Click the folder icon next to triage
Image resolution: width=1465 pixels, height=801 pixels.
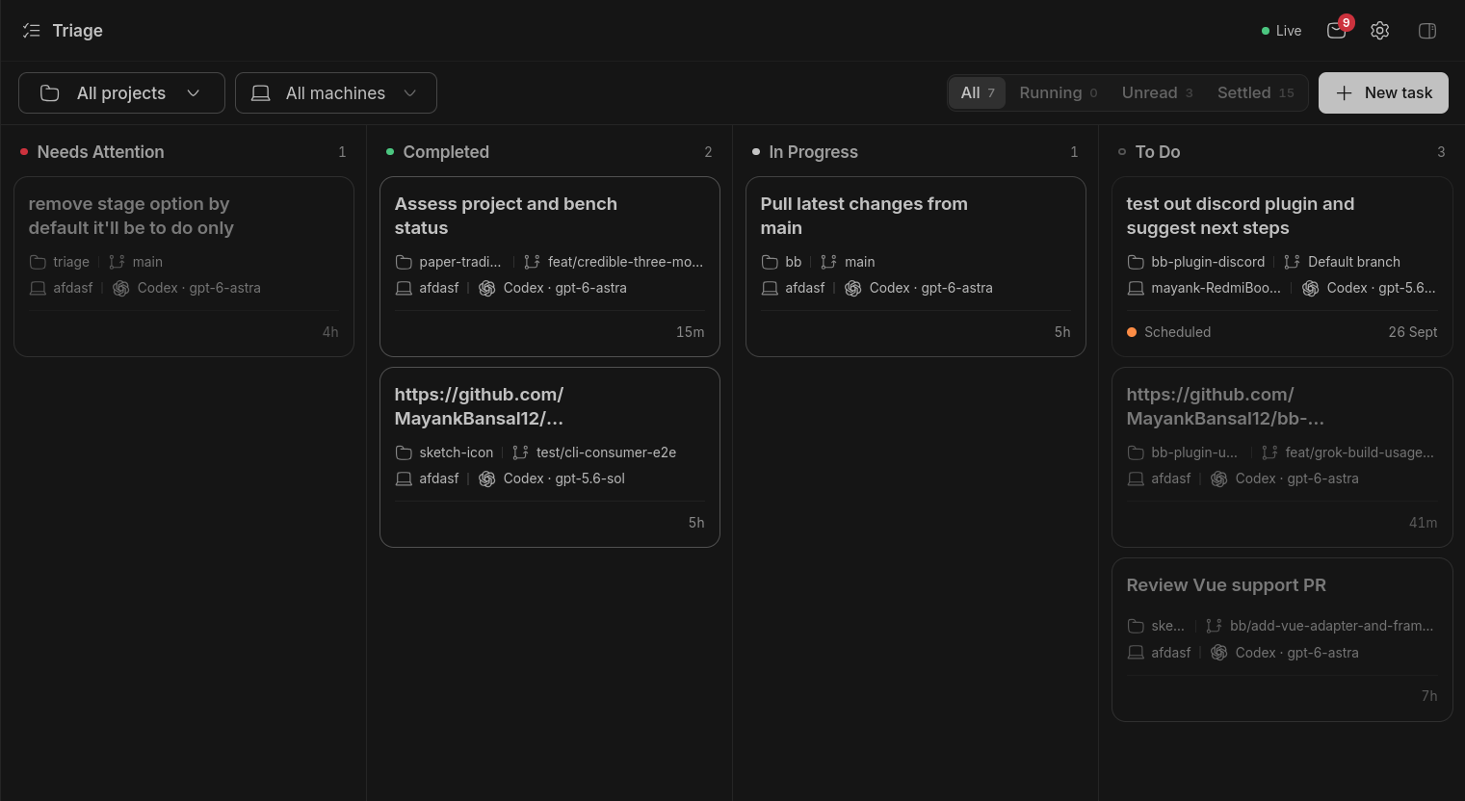(x=38, y=262)
